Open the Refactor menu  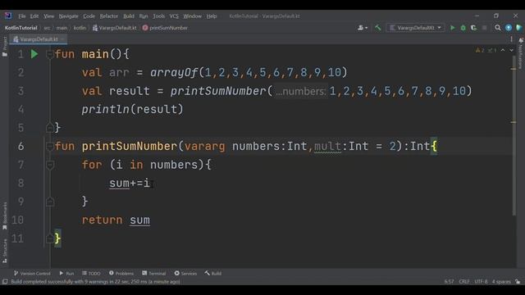[x=109, y=16]
